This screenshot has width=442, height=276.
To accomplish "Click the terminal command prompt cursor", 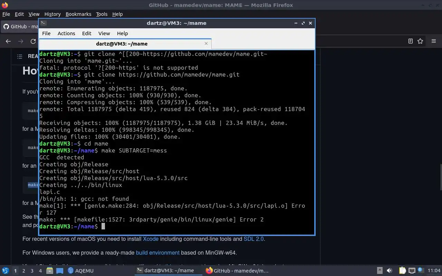I will click(103, 226).
